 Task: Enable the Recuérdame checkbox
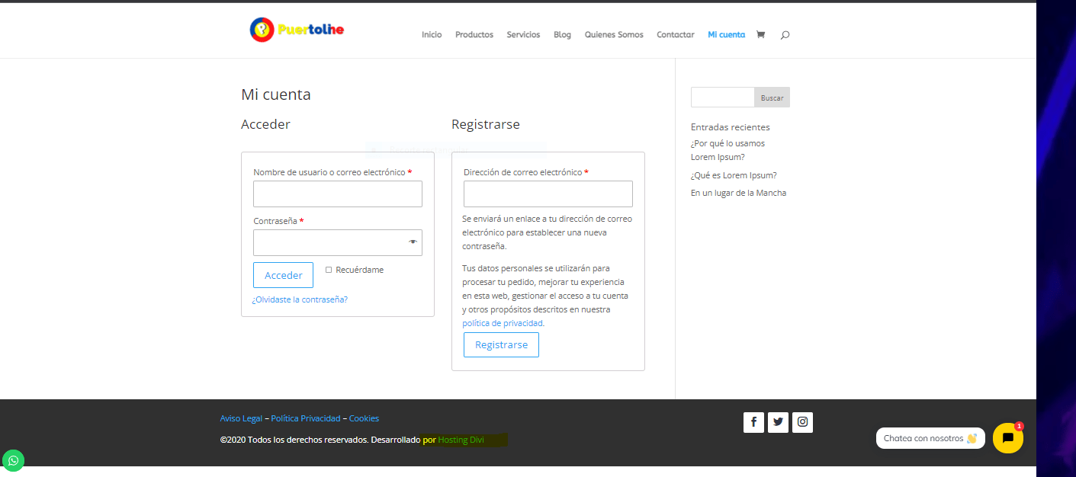pyautogui.click(x=329, y=270)
